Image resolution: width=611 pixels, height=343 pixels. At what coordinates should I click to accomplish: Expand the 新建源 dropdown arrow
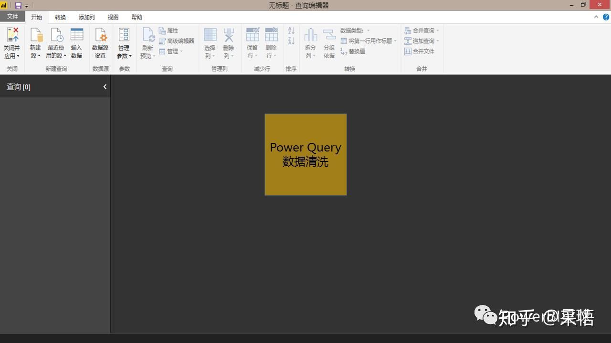click(x=39, y=56)
